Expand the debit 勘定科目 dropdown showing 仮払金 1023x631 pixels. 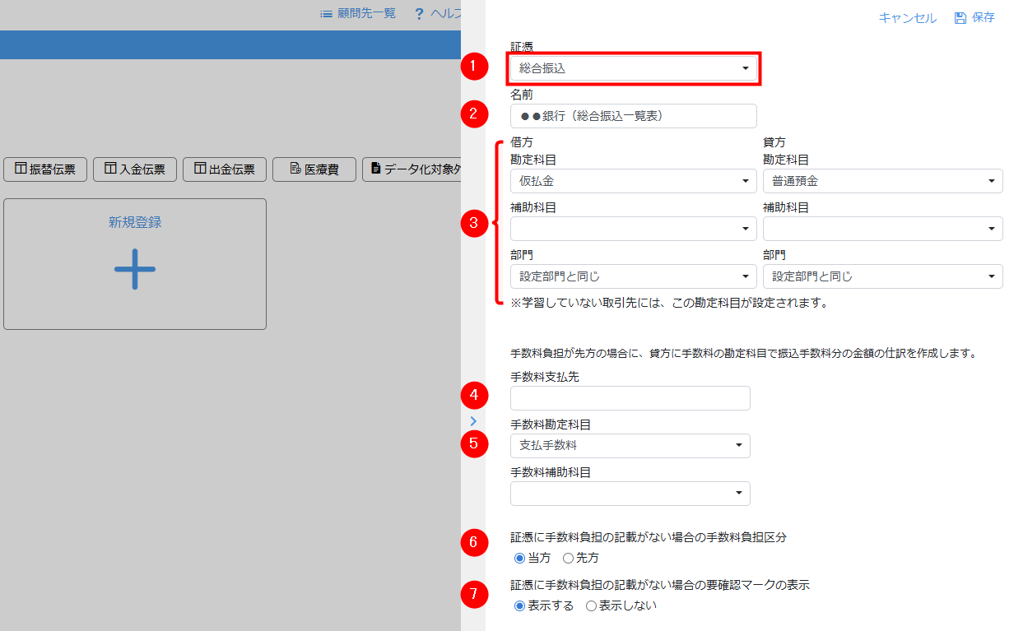click(633, 181)
